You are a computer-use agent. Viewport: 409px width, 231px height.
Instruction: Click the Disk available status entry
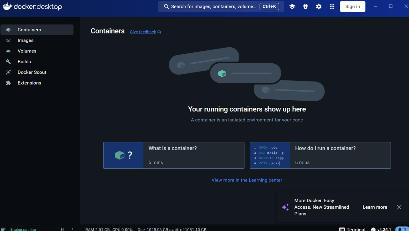(x=172, y=229)
